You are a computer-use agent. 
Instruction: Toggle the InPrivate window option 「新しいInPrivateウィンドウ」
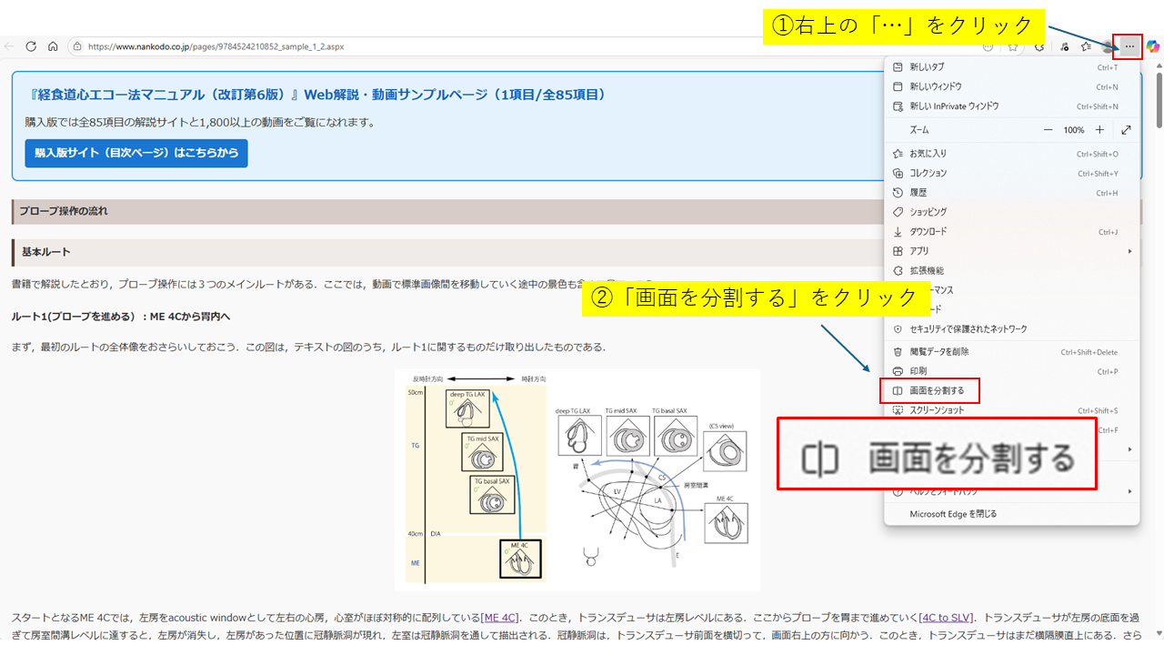964,106
